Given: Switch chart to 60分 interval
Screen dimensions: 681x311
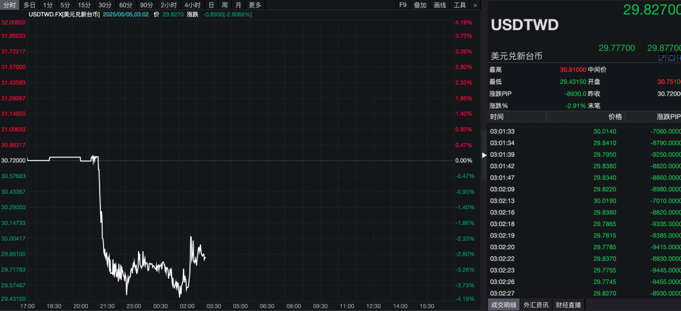Looking at the screenshot, I should click(x=125, y=5).
